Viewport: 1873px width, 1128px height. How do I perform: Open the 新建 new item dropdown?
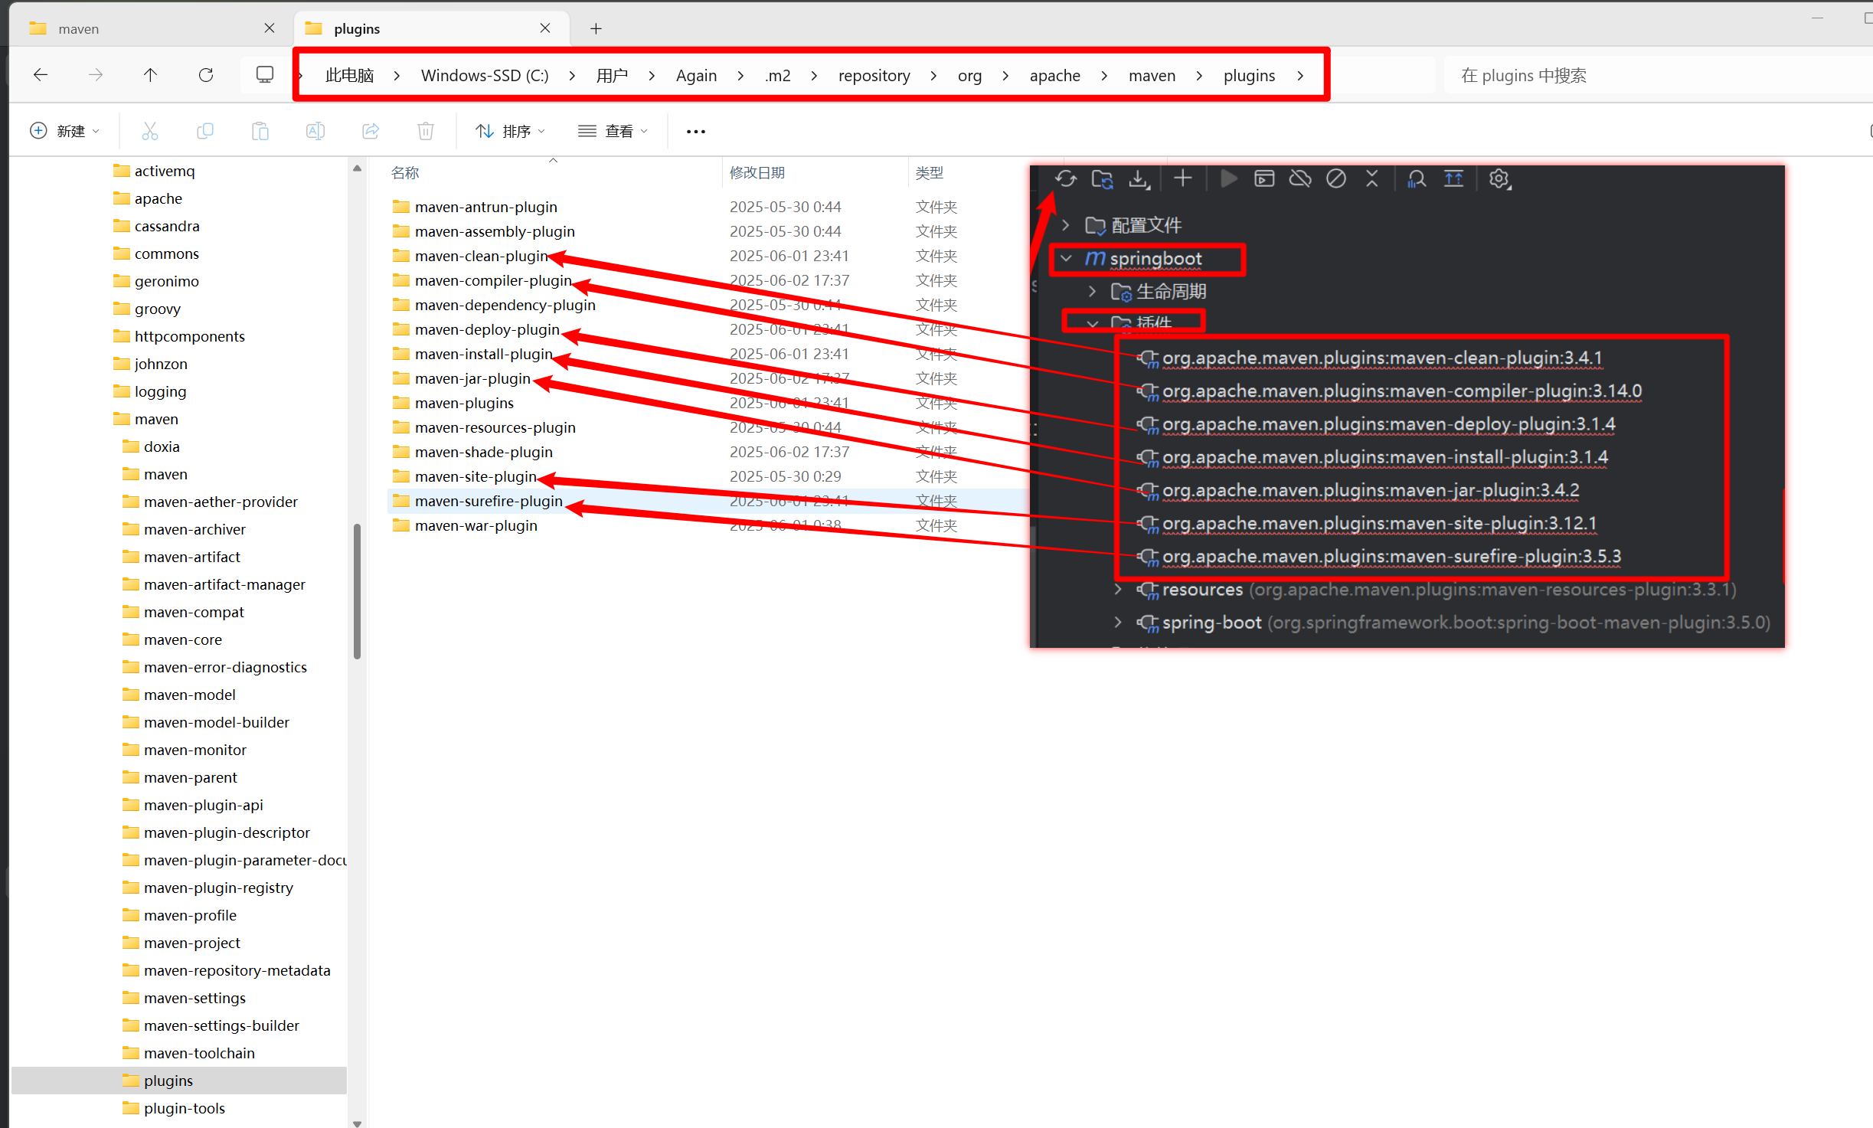pyautogui.click(x=65, y=131)
